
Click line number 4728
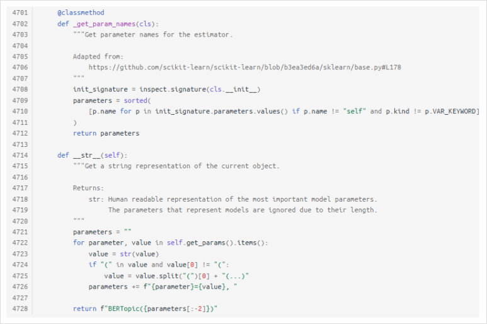pos(20,308)
